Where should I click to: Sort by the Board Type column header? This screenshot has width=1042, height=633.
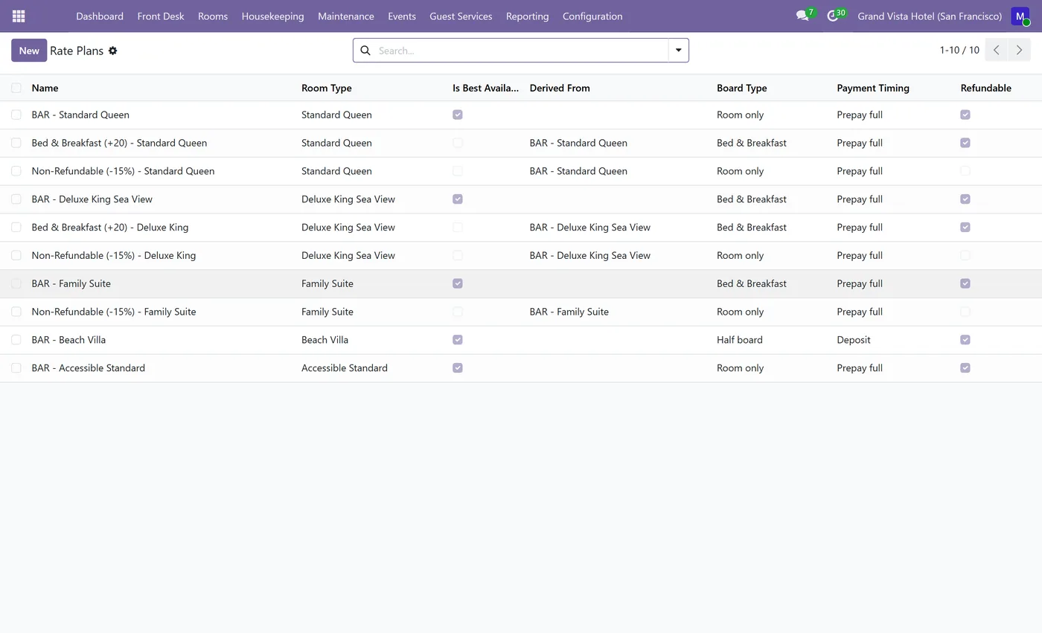[741, 88]
